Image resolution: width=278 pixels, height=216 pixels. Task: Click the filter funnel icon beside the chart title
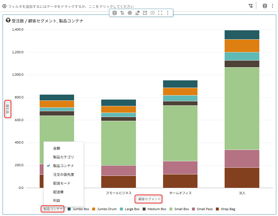8,20
